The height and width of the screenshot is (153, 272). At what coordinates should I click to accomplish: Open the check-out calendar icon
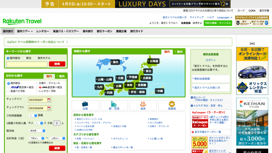pyautogui.click(x=49, y=108)
